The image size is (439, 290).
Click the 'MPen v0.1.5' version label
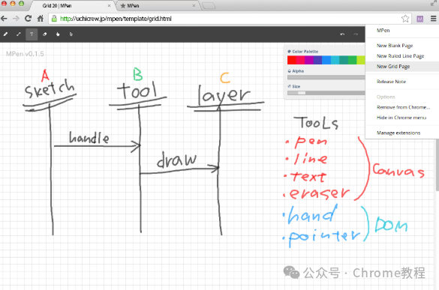click(x=25, y=54)
